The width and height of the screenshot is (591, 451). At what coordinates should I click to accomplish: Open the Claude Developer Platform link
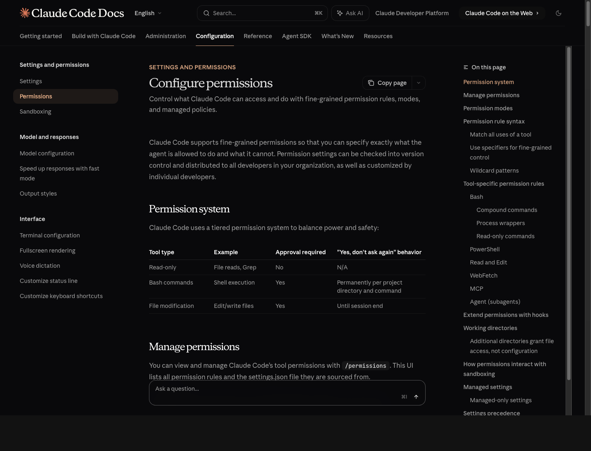pyautogui.click(x=412, y=13)
